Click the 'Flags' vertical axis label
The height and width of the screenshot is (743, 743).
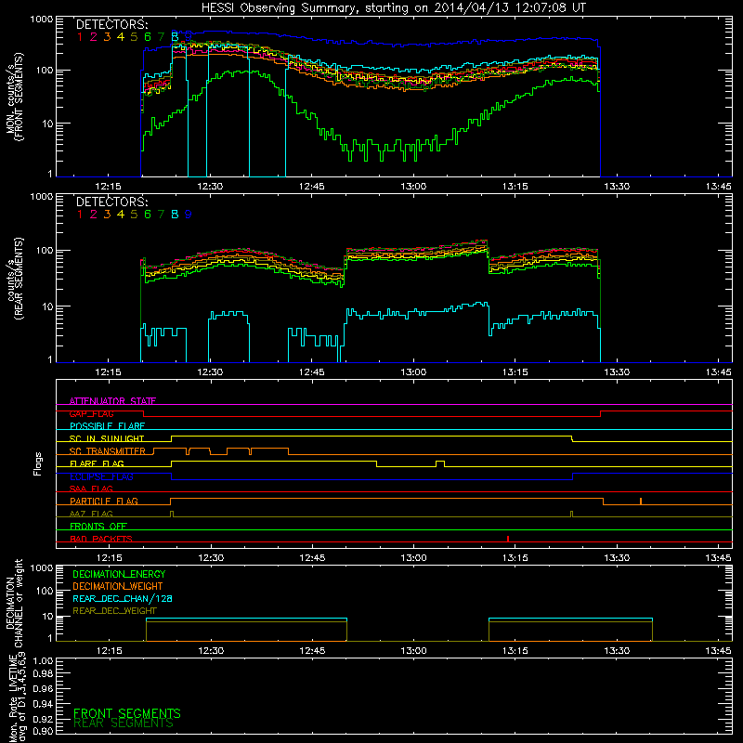tap(38, 463)
